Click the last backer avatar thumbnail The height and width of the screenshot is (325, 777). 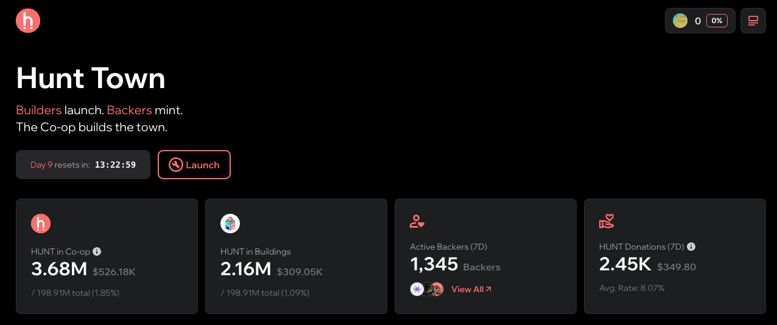coord(437,289)
